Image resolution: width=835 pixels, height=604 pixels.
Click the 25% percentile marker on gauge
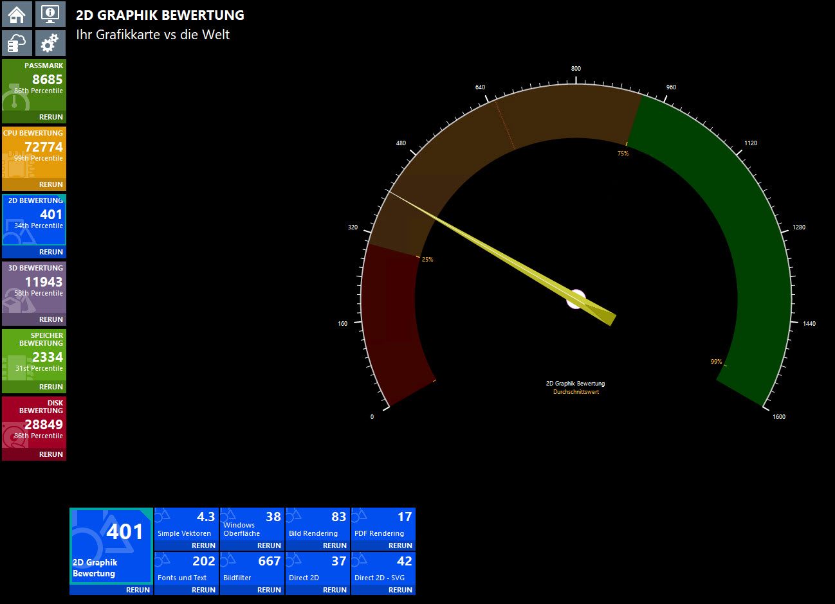[427, 260]
